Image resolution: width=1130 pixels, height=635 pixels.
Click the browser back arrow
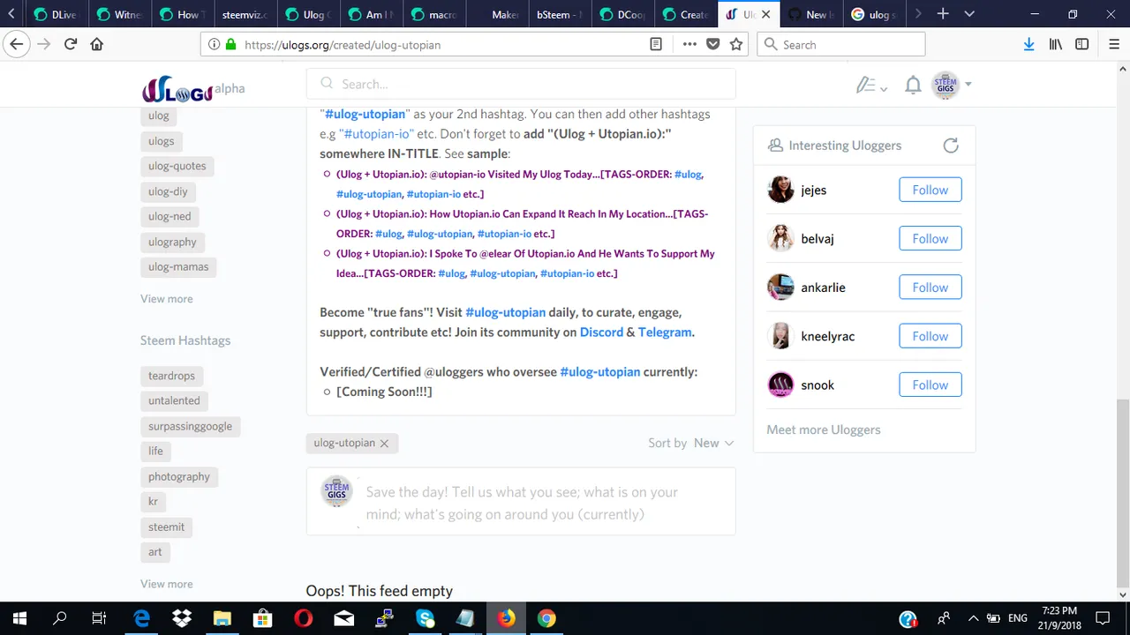(x=17, y=44)
